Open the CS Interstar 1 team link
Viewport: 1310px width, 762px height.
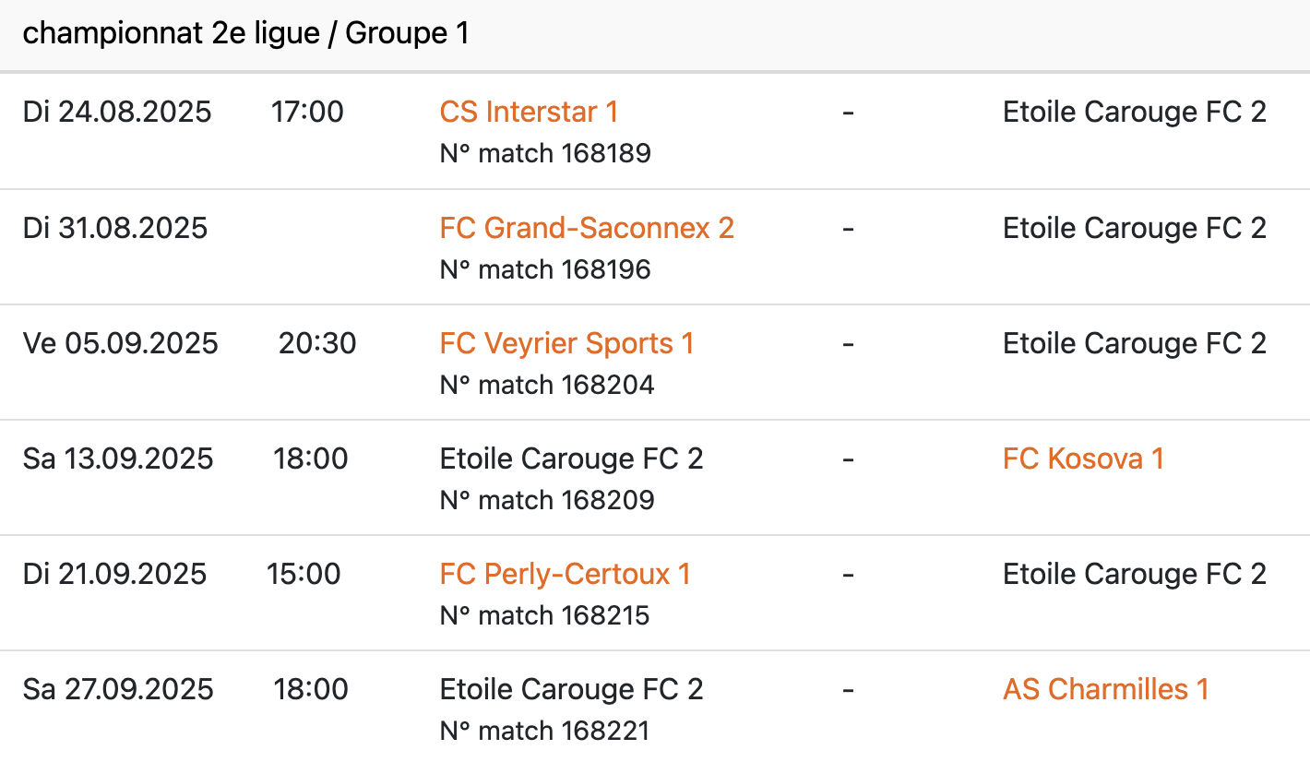[529, 112]
